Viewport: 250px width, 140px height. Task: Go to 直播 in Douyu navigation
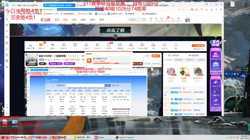65,20
